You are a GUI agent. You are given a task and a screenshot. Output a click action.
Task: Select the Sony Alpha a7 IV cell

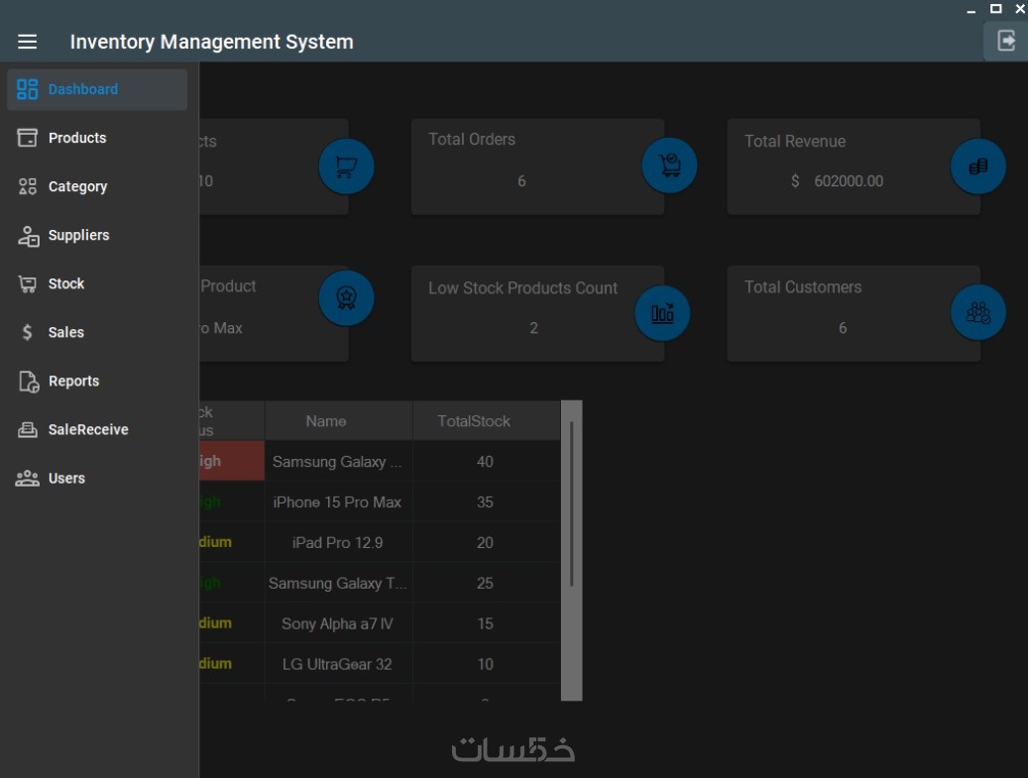[337, 624]
